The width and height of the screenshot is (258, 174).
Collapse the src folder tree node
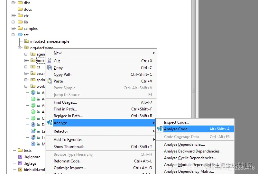[x=13, y=35]
